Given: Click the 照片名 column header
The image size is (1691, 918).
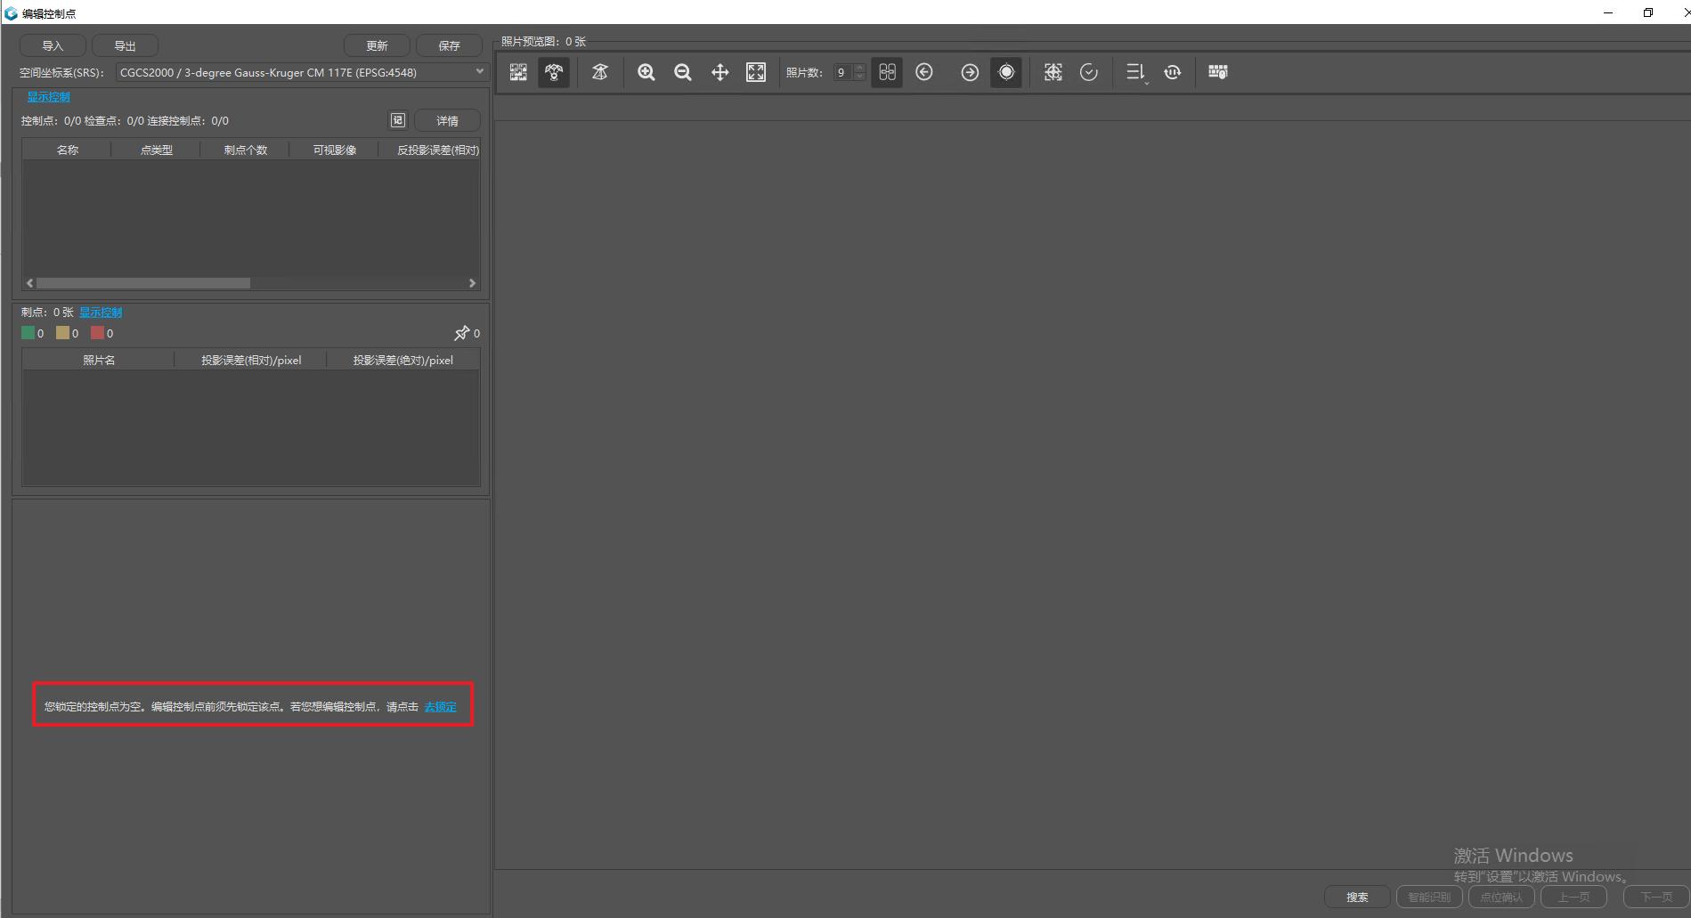Looking at the screenshot, I should (99, 360).
